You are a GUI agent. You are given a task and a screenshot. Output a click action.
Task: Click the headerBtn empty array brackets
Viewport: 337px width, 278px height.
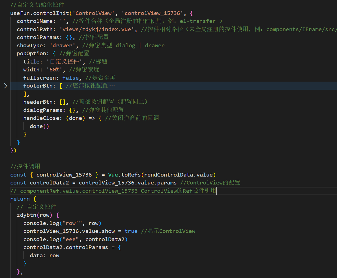click(x=63, y=102)
